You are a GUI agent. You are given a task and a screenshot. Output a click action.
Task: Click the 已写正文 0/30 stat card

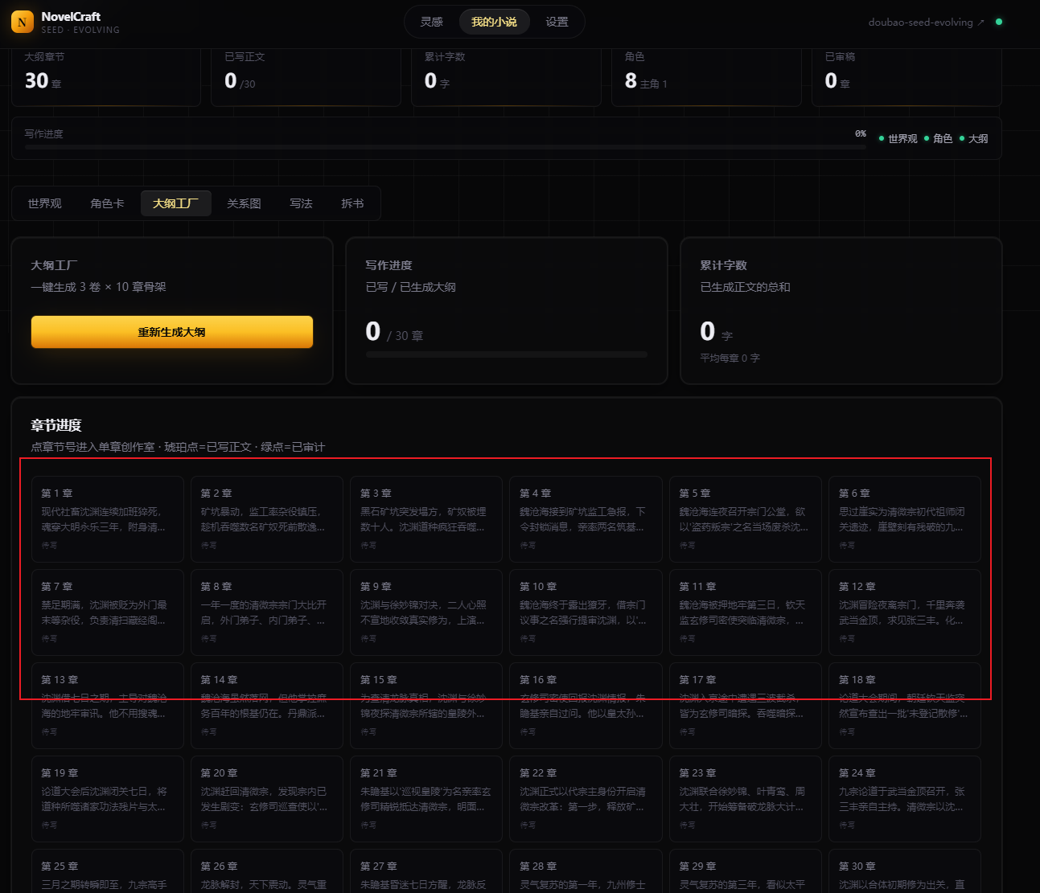306,77
